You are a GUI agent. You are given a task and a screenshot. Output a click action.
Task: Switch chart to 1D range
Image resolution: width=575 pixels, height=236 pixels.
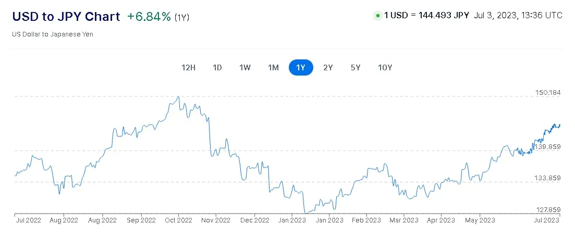[x=217, y=67]
